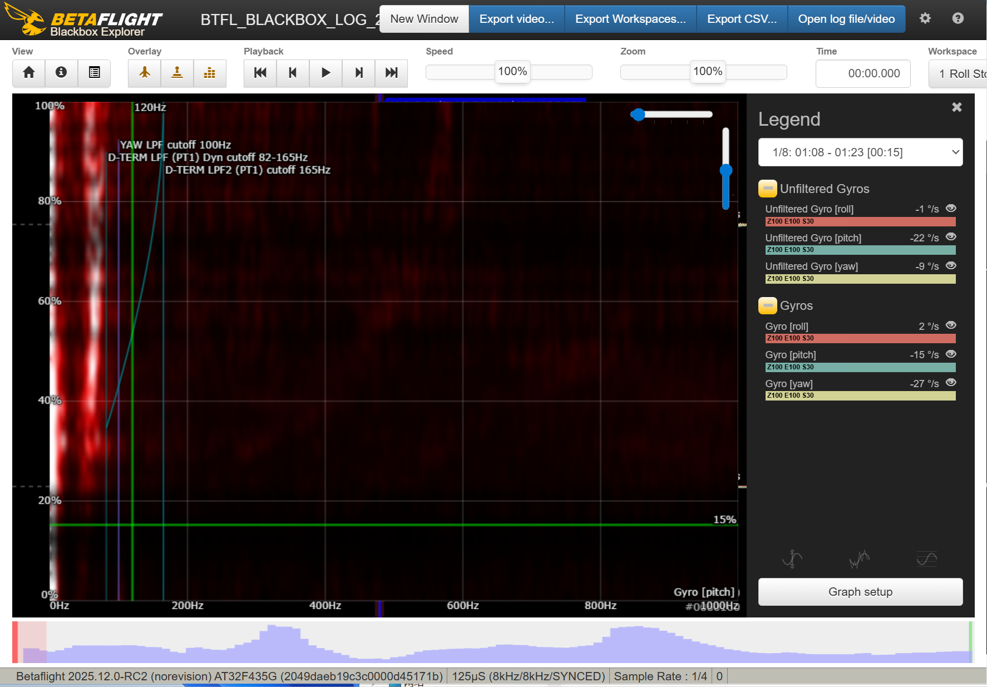Hide Unfiltered Gyro [roll] trace
This screenshot has height=687, width=987.
coord(951,209)
